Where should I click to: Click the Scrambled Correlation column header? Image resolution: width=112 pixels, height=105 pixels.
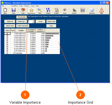pos(31,30)
